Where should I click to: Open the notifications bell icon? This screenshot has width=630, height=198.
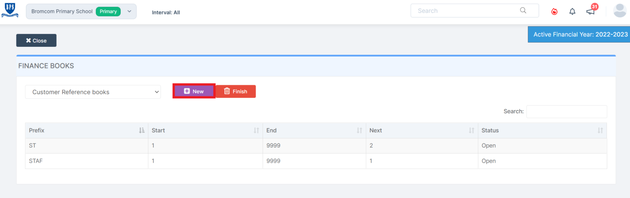tap(572, 11)
